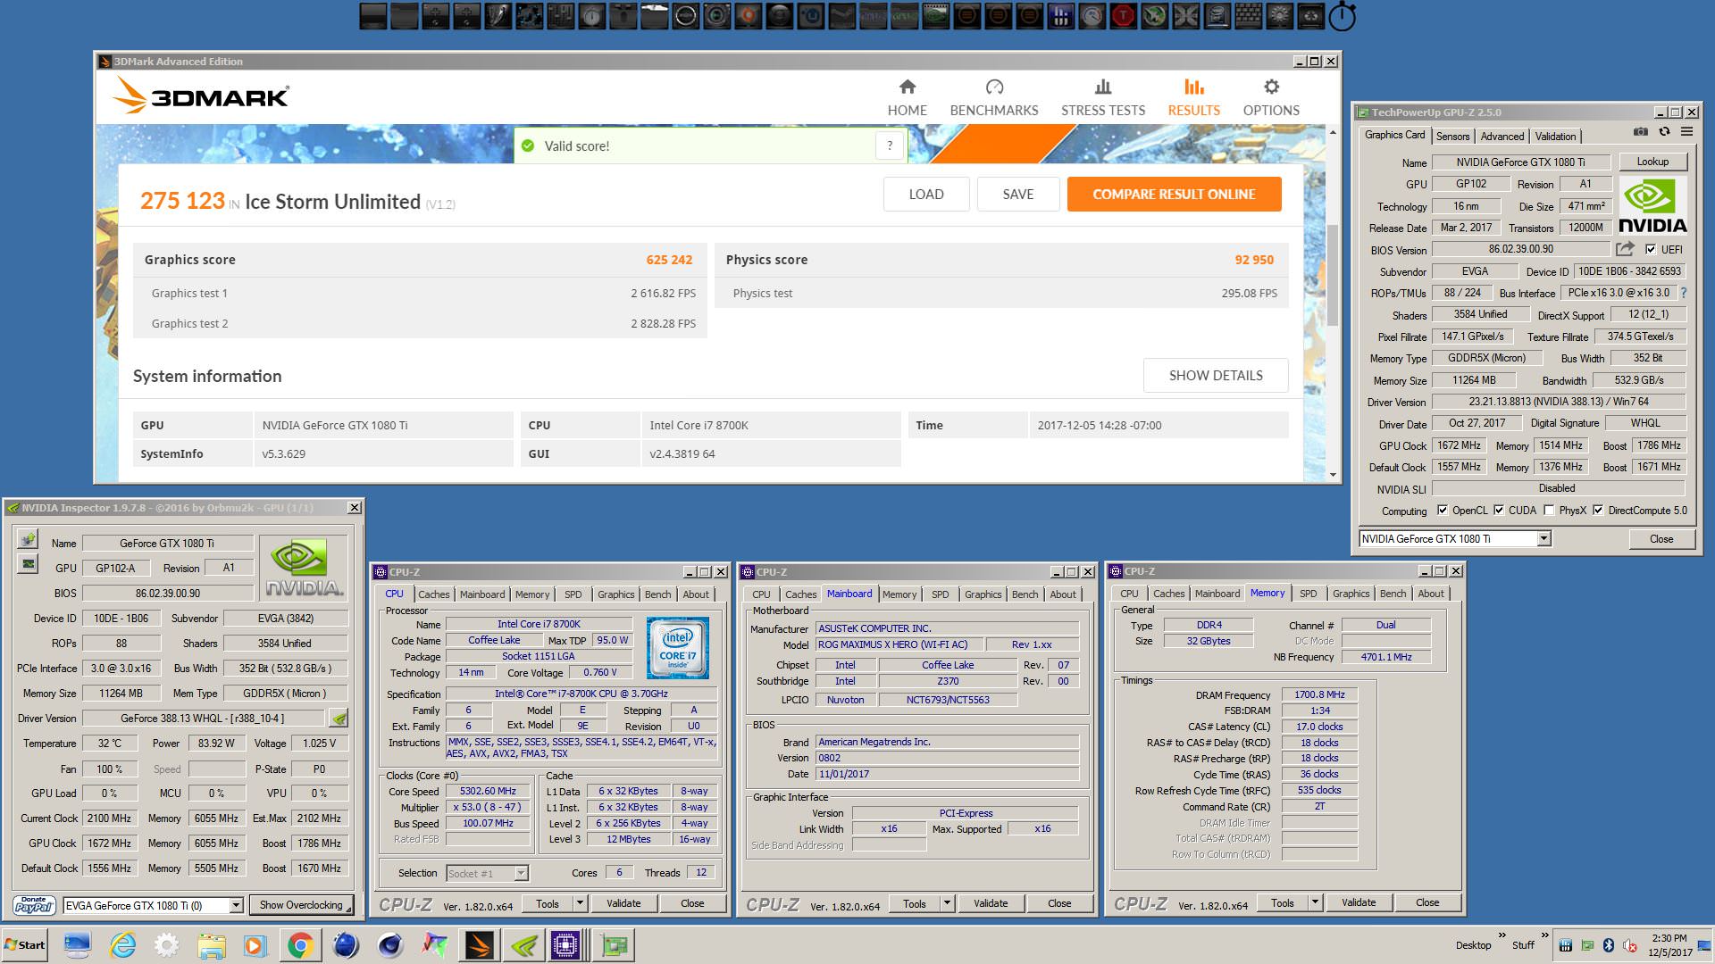
Task: Toggle the PhysX checkbox in GPU-Z
Action: click(x=1548, y=511)
